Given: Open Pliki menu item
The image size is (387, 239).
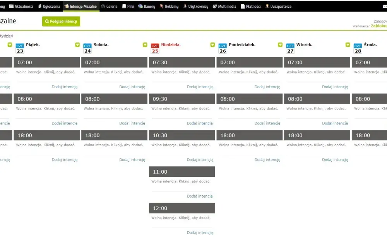Looking at the screenshot, I should [128, 7].
